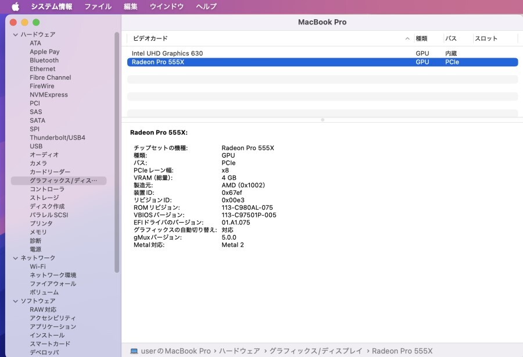Select Wi-Fi in the sidebar
The image size is (523, 357).
tap(39, 266)
